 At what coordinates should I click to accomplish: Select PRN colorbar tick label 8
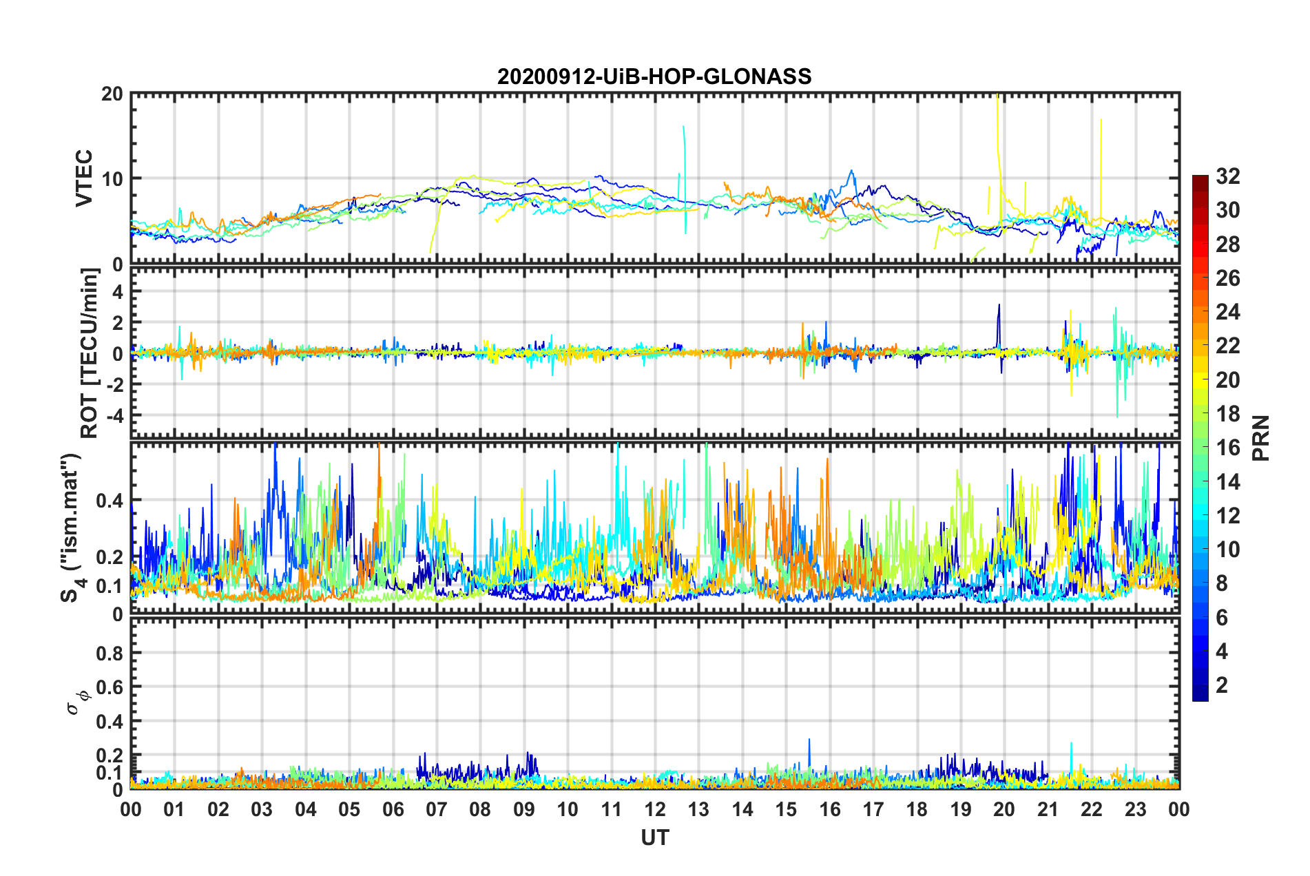click(1222, 584)
